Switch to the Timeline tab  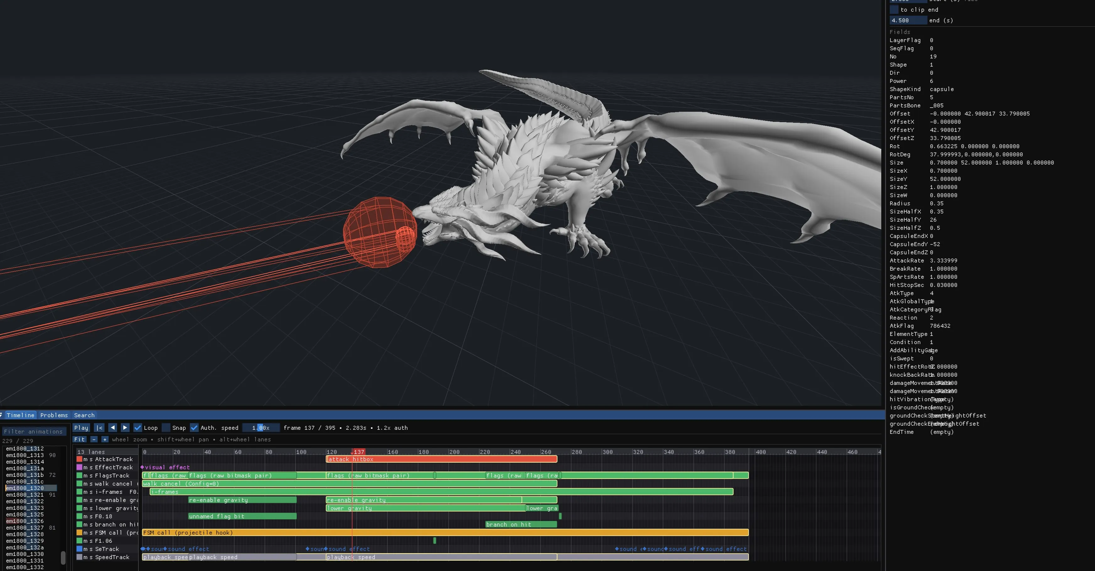click(x=20, y=415)
